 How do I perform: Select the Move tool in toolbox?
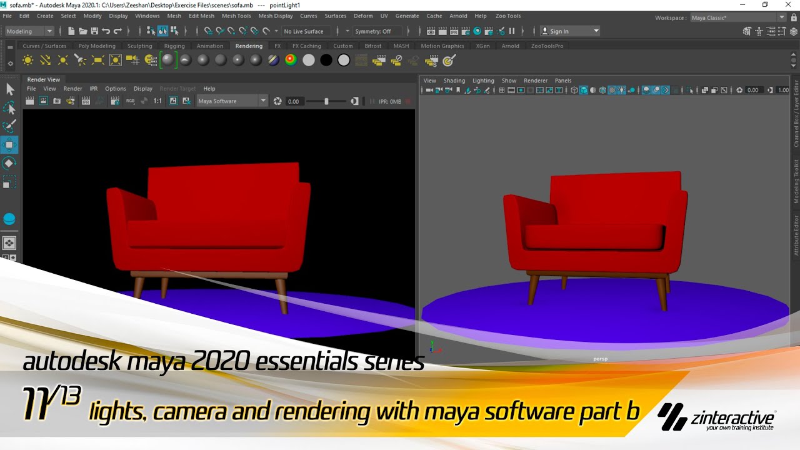9,145
